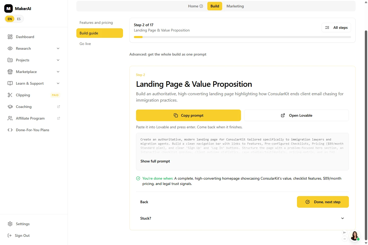
Task: View All steps list
Action: 336,28
